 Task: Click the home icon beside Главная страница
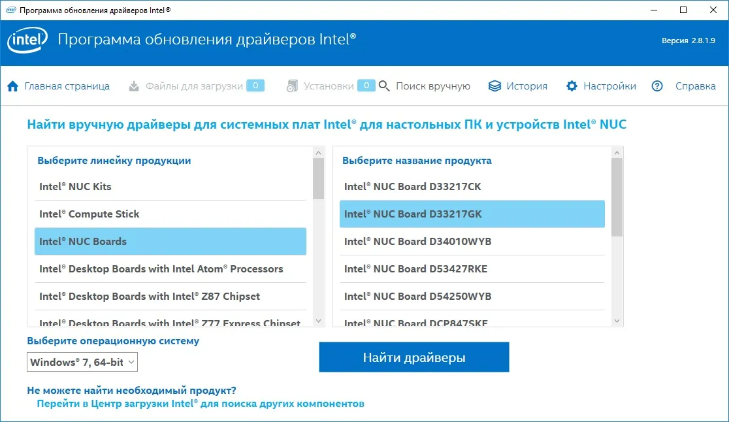tap(12, 86)
